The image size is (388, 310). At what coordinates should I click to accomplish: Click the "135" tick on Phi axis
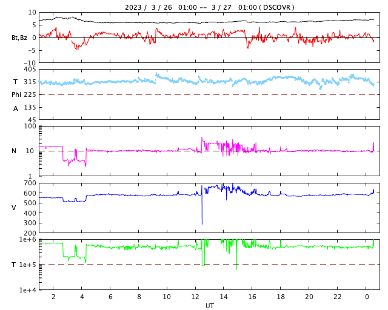30,107
